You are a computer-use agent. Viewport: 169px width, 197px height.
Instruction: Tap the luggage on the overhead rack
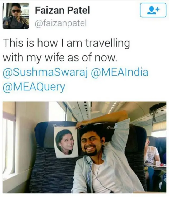coord(157,109)
